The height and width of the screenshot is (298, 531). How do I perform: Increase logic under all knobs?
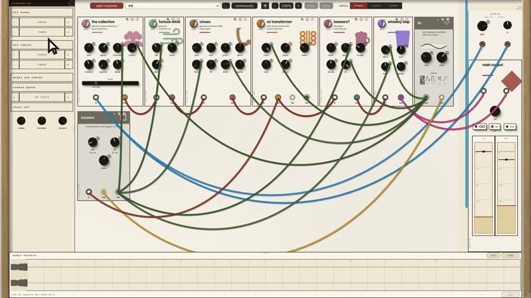click(68, 32)
